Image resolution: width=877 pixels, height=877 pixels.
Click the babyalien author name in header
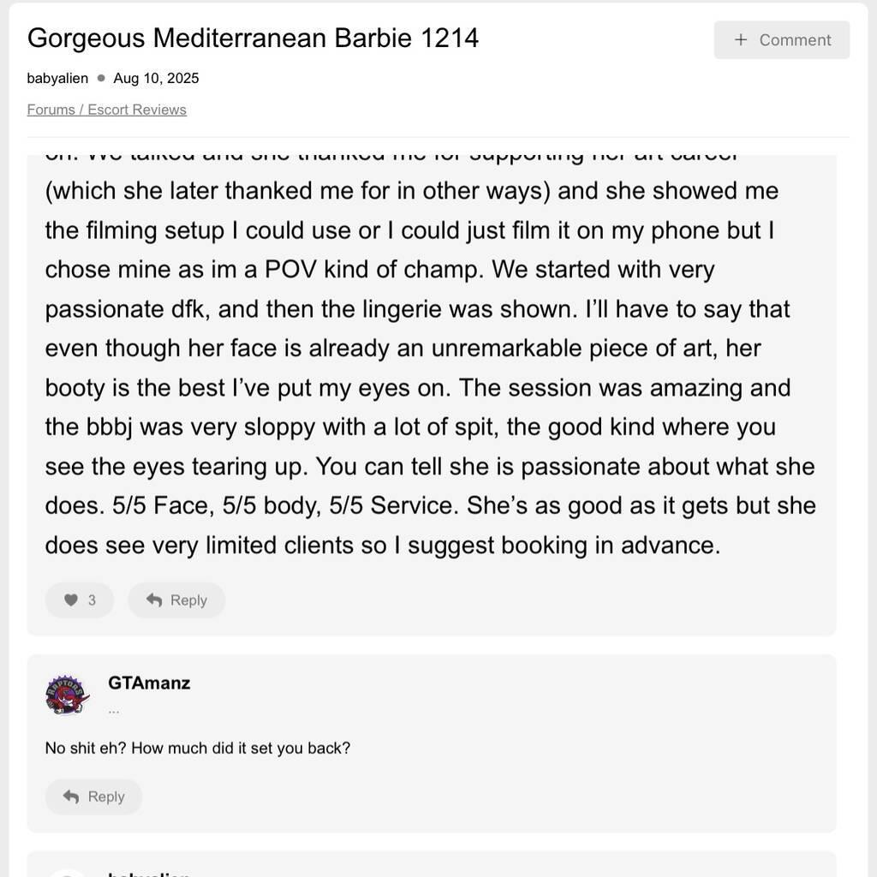click(x=57, y=78)
